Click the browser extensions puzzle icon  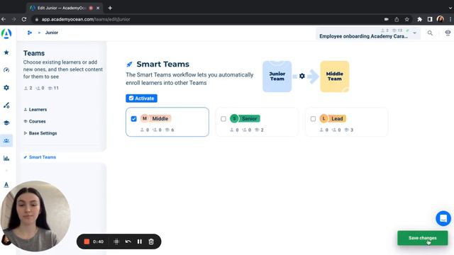point(419,19)
